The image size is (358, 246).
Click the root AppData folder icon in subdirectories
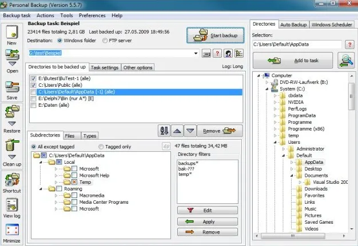(36, 155)
